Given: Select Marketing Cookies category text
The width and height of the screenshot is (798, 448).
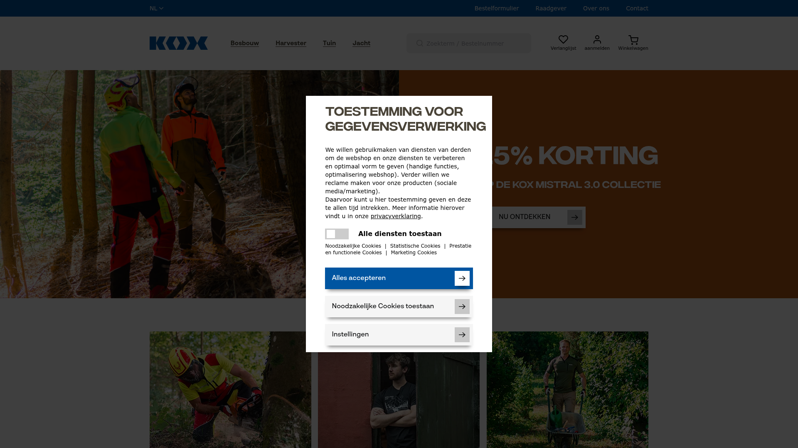Looking at the screenshot, I should coord(414,253).
